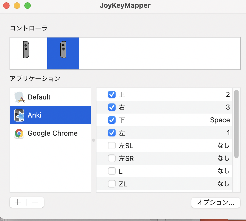Screen dimensions: 246x221
Task: Select the highlighted right Joy-Con controller
Action: click(63, 49)
